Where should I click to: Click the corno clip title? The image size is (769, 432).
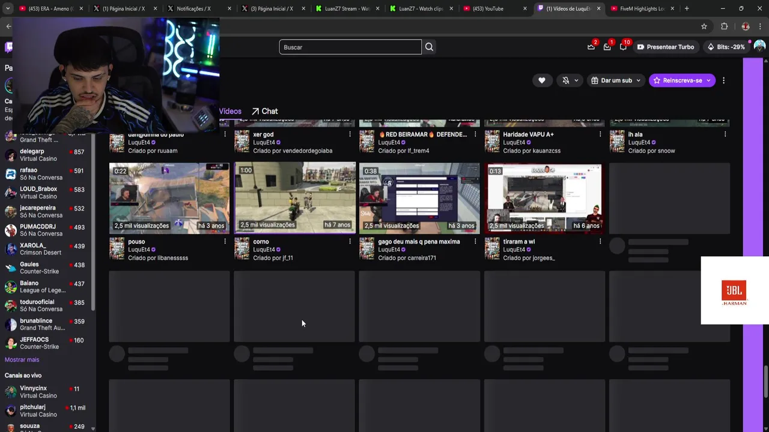click(x=261, y=242)
